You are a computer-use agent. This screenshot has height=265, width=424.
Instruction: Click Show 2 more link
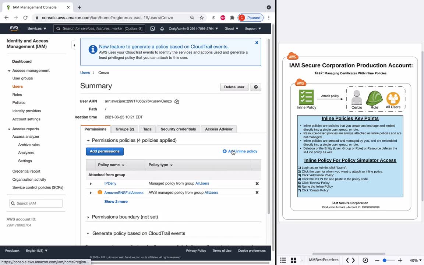(116, 202)
